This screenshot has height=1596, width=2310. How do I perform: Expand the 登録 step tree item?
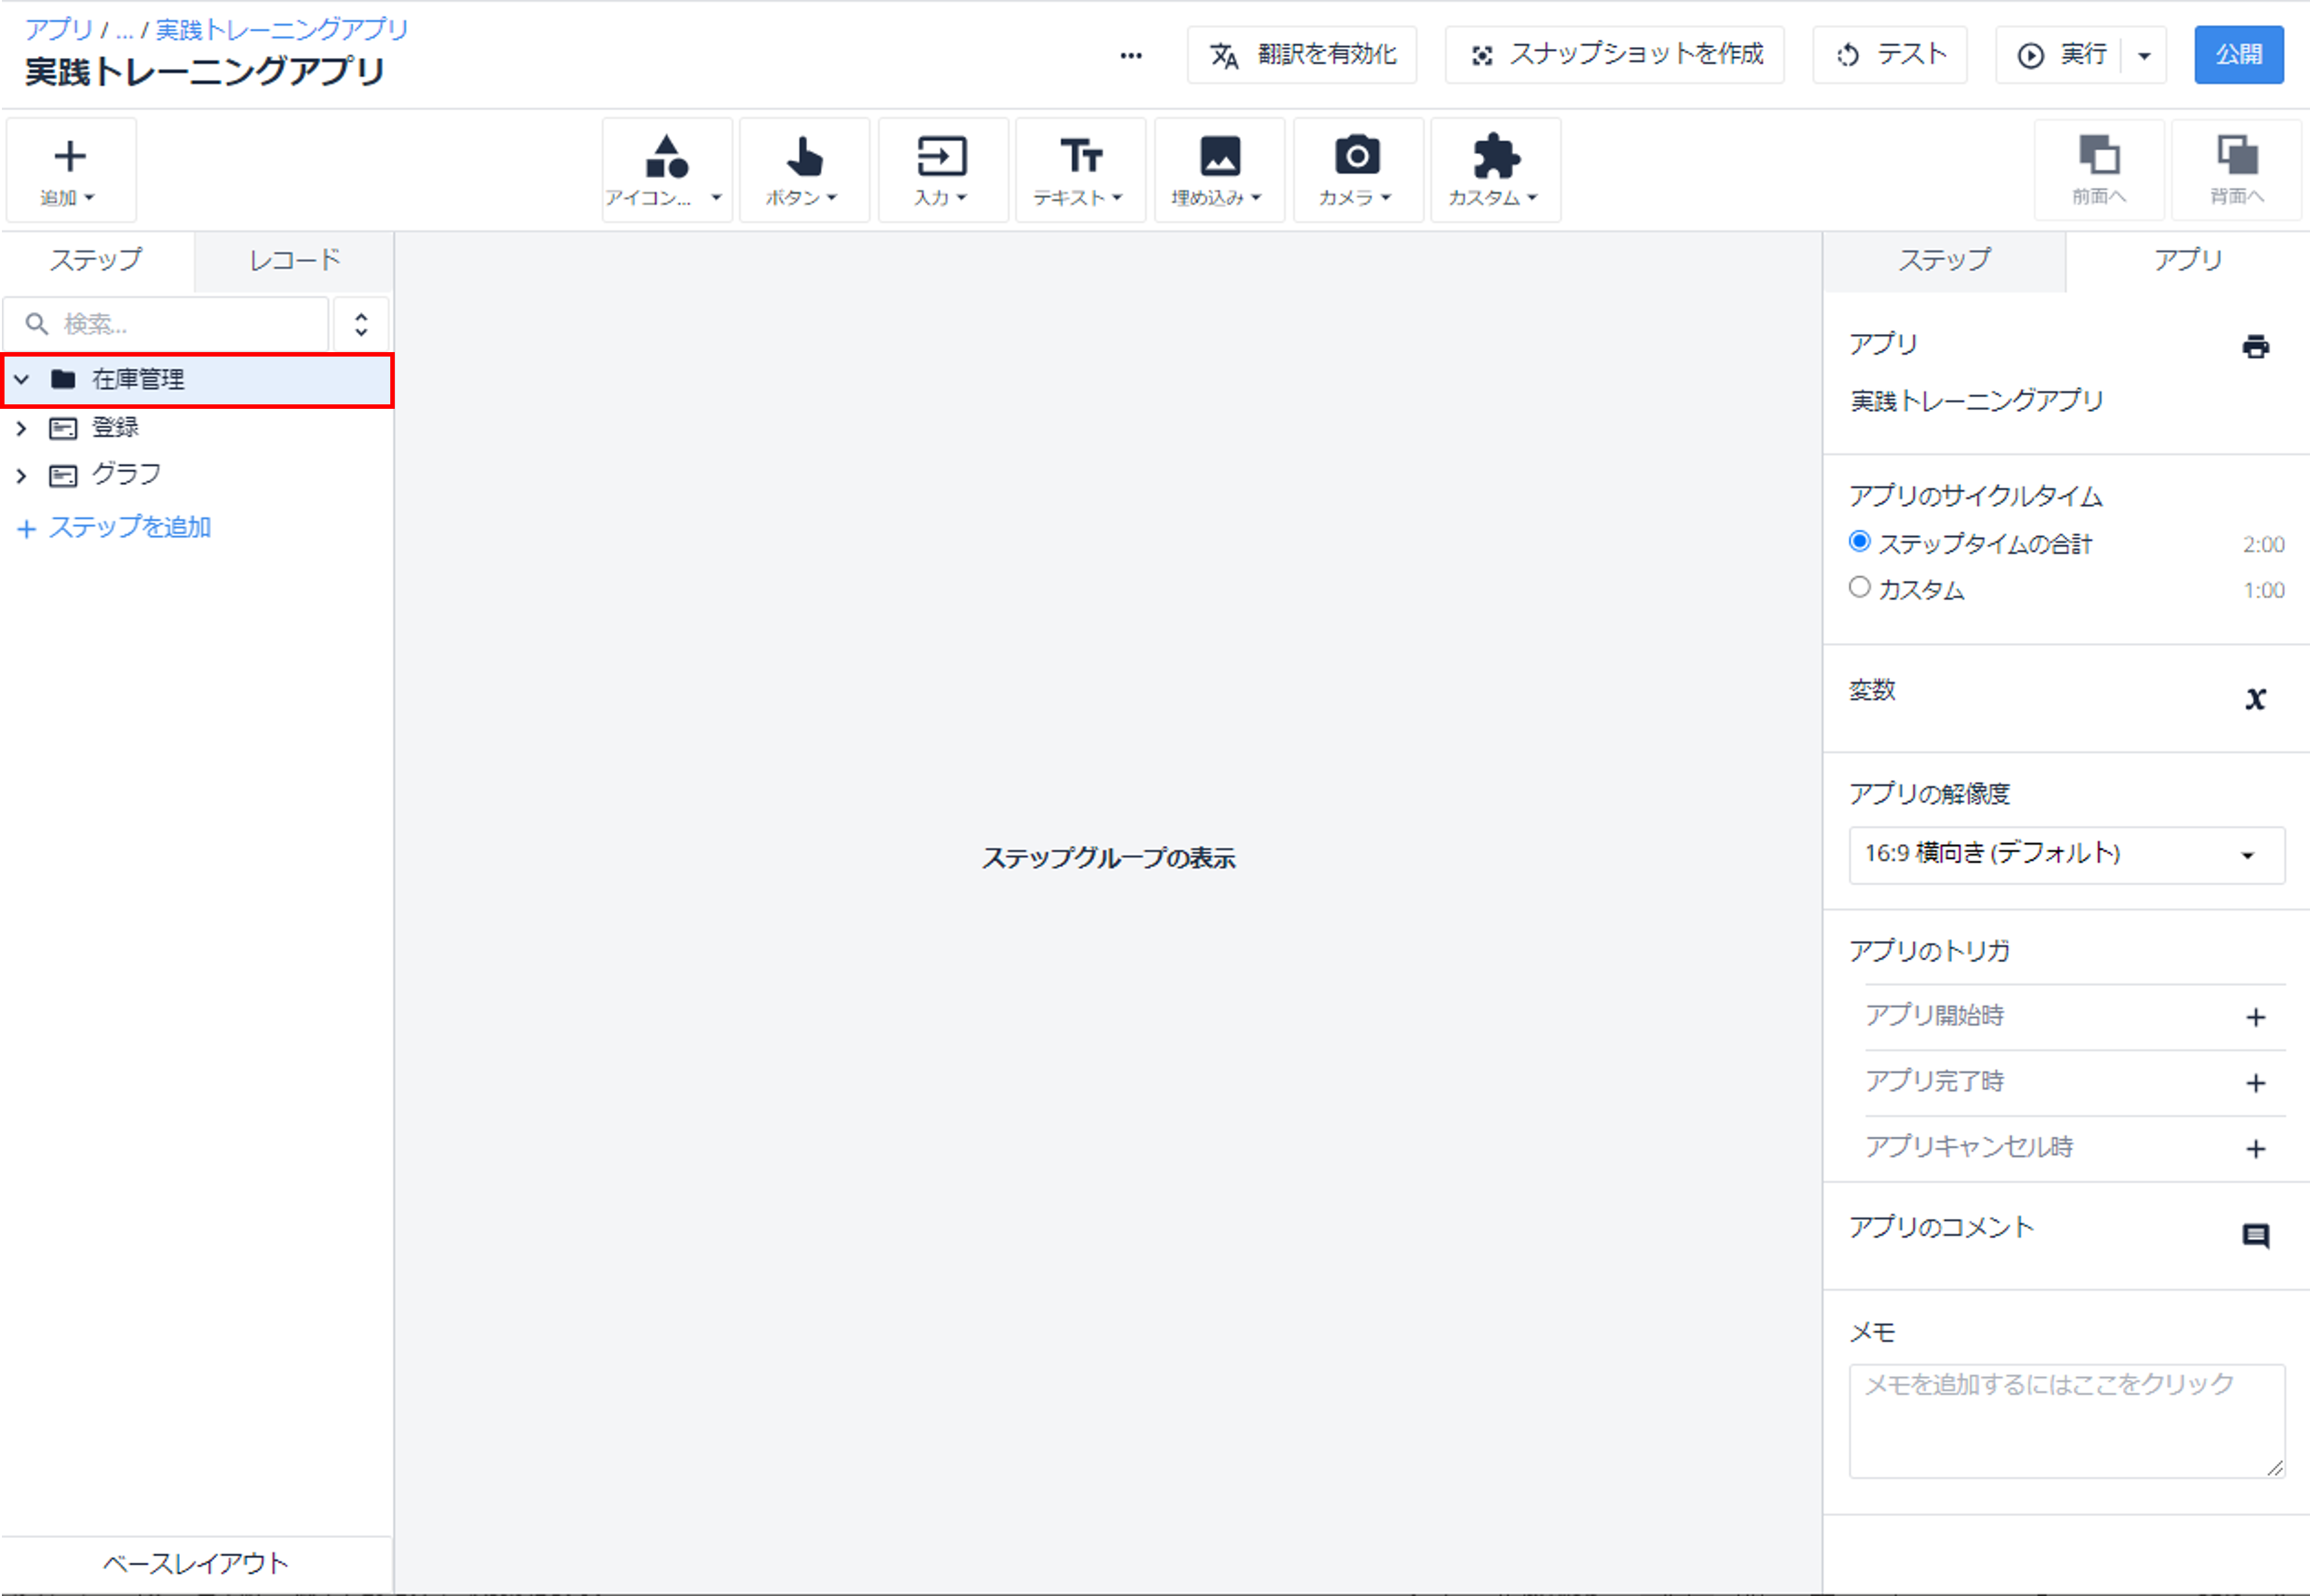[21, 428]
